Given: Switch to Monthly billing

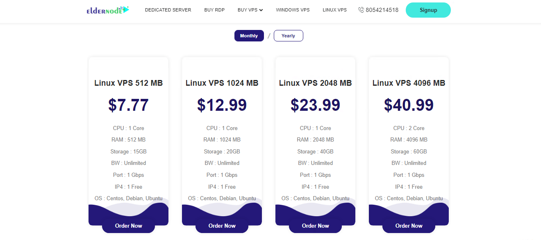Looking at the screenshot, I should [x=249, y=36].
